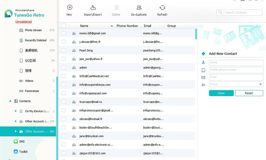Open the SMS section
This screenshot has width=266, height=160.
22,142
